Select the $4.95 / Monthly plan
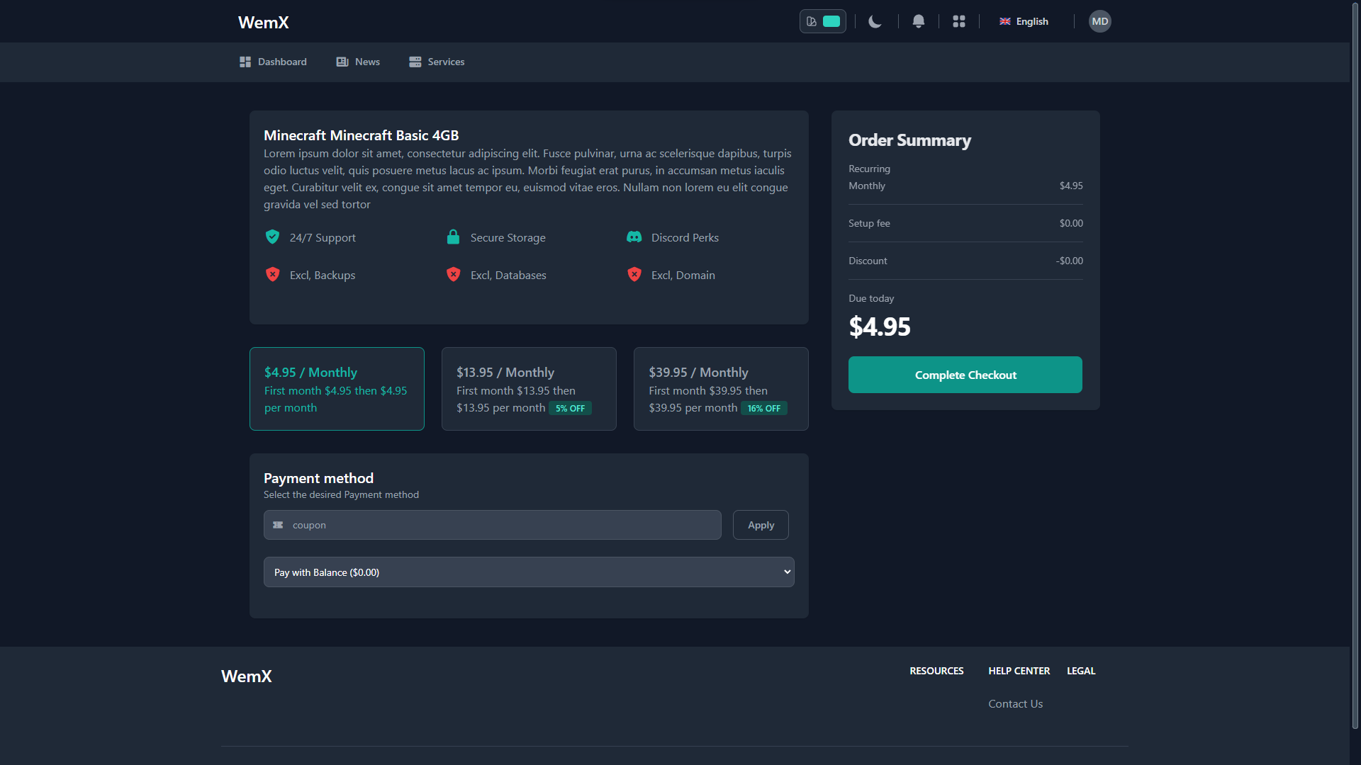Viewport: 1361px width, 765px height. [x=337, y=389]
